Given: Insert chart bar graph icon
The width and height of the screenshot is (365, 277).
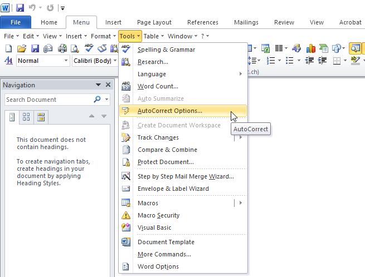Looking at the screenshot, I should tap(311, 48).
